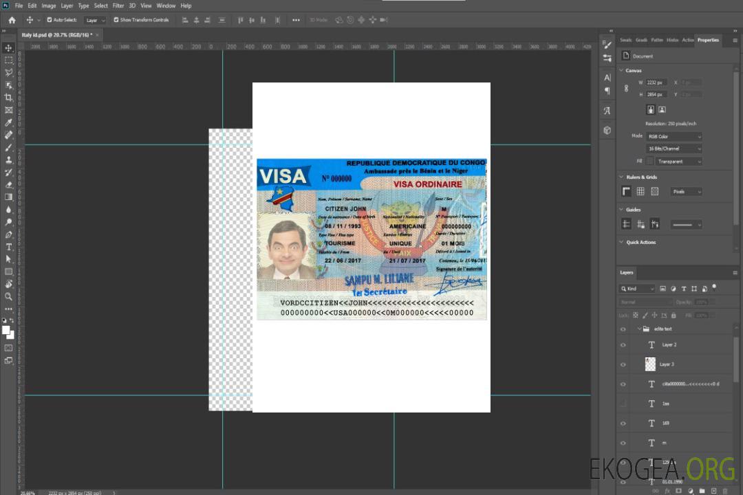The width and height of the screenshot is (743, 495).
Task: Select the Rectangular Marquee tool
Action: pyautogui.click(x=8, y=60)
